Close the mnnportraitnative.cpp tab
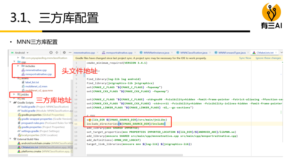Image resolution: width=287 pixels, height=161 pixels. [135, 52]
